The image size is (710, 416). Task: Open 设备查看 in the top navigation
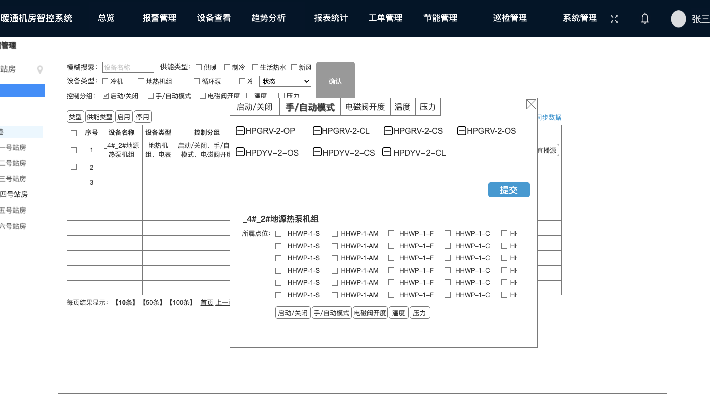(x=214, y=18)
